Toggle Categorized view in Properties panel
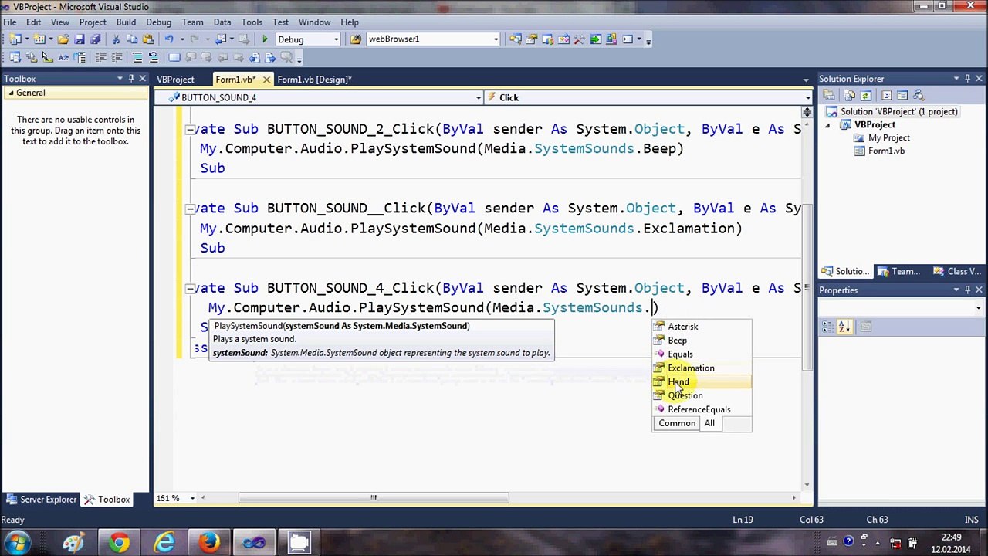Viewport: 988px width, 556px height. click(x=829, y=327)
